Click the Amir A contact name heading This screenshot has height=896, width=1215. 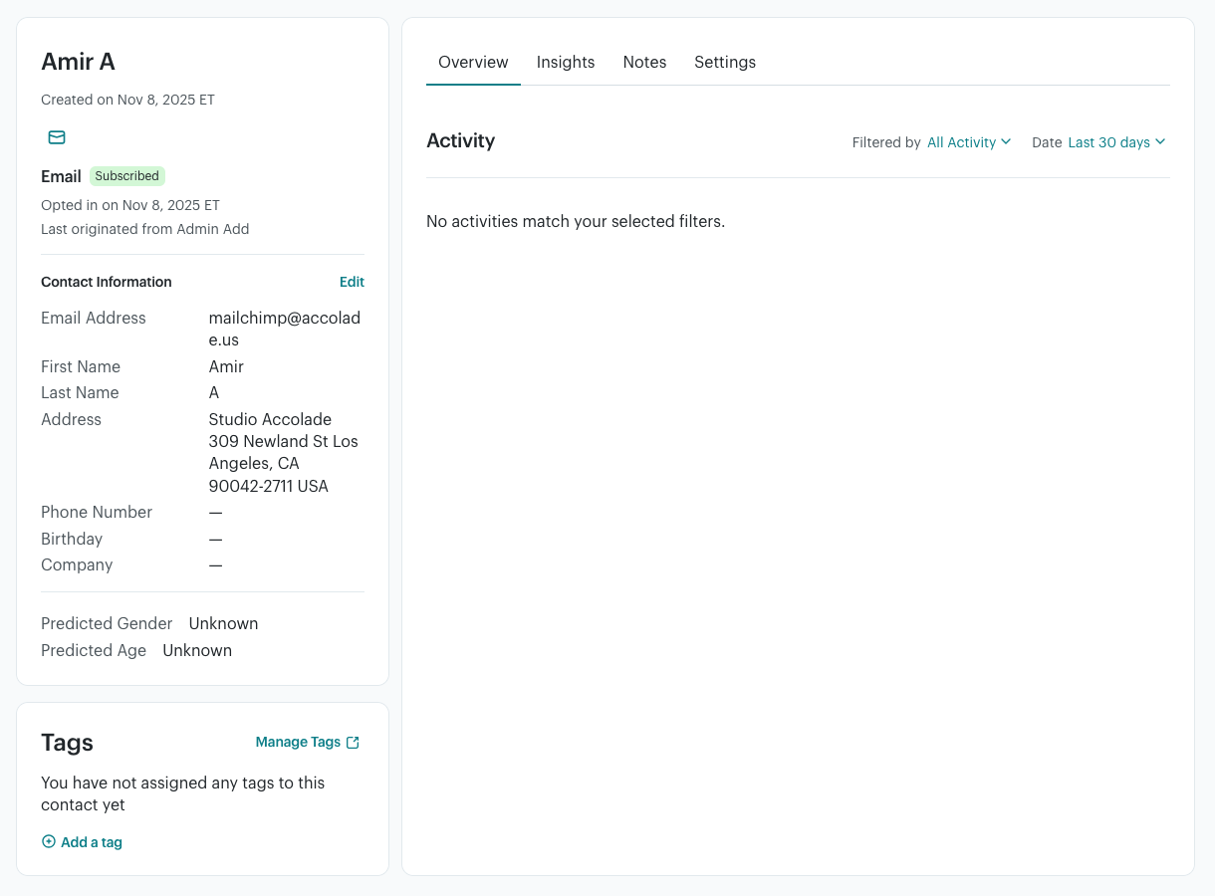78,62
